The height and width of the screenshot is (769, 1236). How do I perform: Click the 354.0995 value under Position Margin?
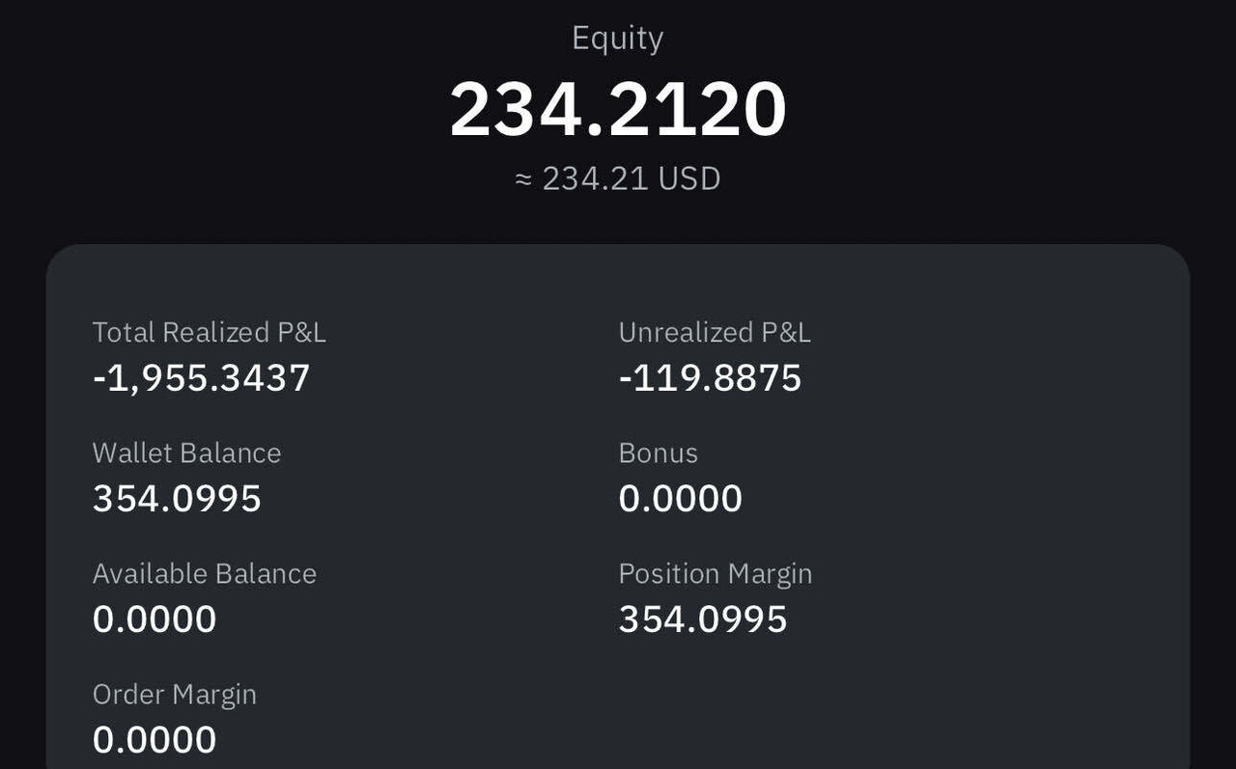coord(703,619)
